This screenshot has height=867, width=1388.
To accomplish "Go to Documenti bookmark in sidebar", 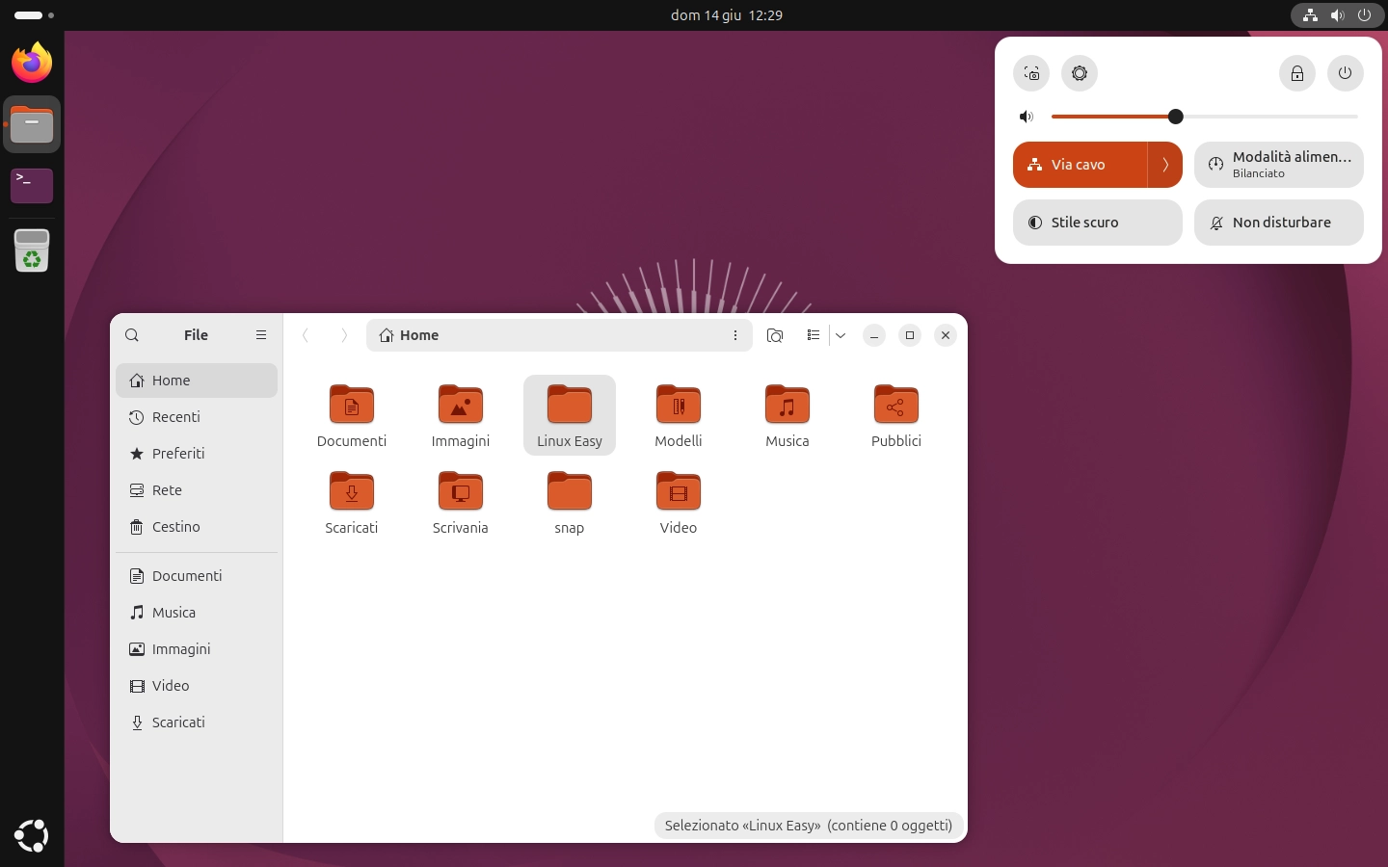I will click(197, 576).
